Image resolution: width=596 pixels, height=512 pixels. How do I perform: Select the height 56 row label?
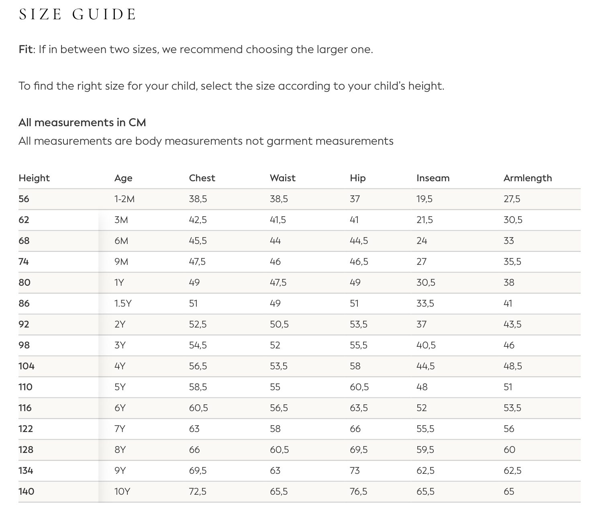pyautogui.click(x=24, y=199)
